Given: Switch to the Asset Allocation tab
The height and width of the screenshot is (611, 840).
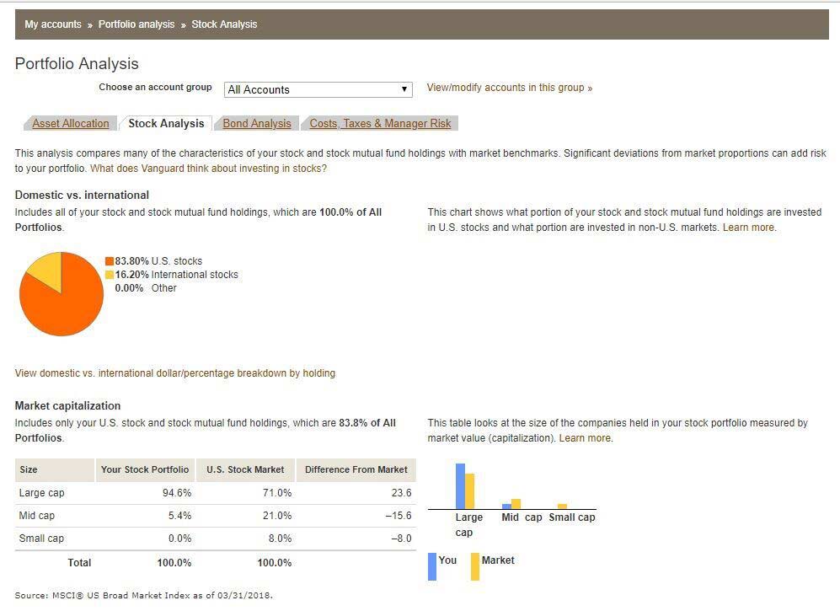Looking at the screenshot, I should pos(71,124).
